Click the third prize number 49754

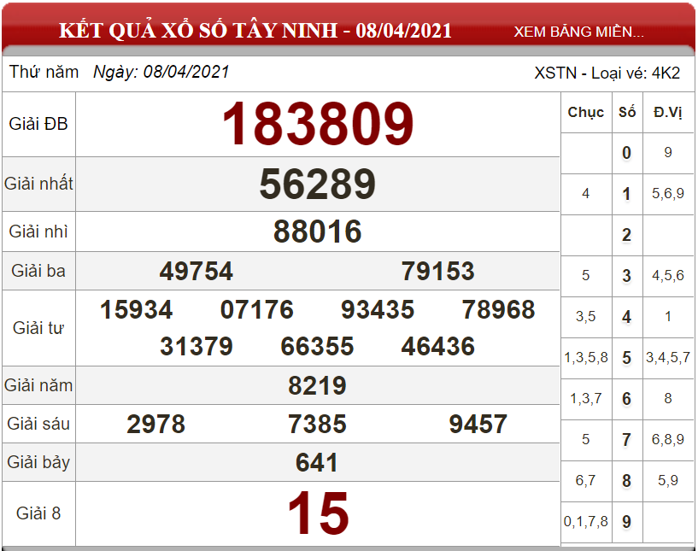click(x=196, y=272)
